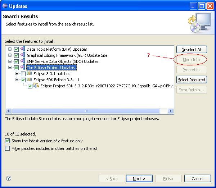Click the Graphical Editing Framework site icon
216x188 pixels.
[x=23, y=55]
